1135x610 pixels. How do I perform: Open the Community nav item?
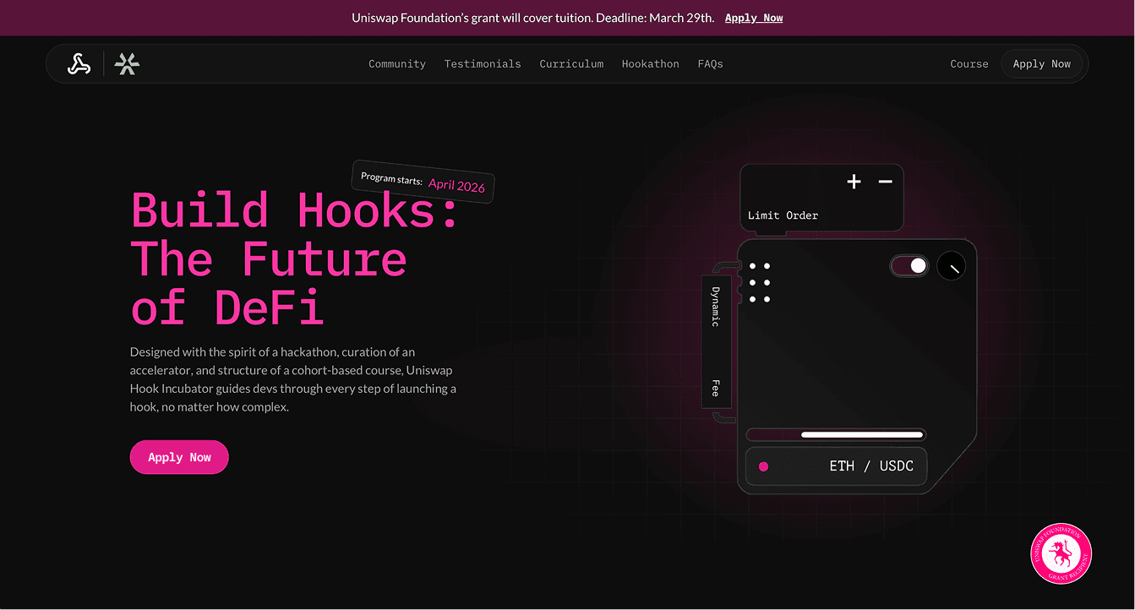[x=397, y=64]
